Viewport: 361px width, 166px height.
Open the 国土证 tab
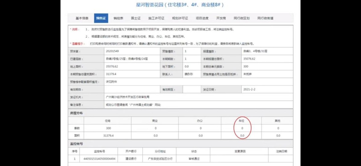[136, 18]
